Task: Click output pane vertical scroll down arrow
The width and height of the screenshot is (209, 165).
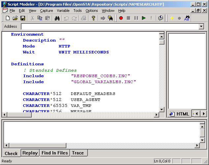Action: tap(202, 140)
